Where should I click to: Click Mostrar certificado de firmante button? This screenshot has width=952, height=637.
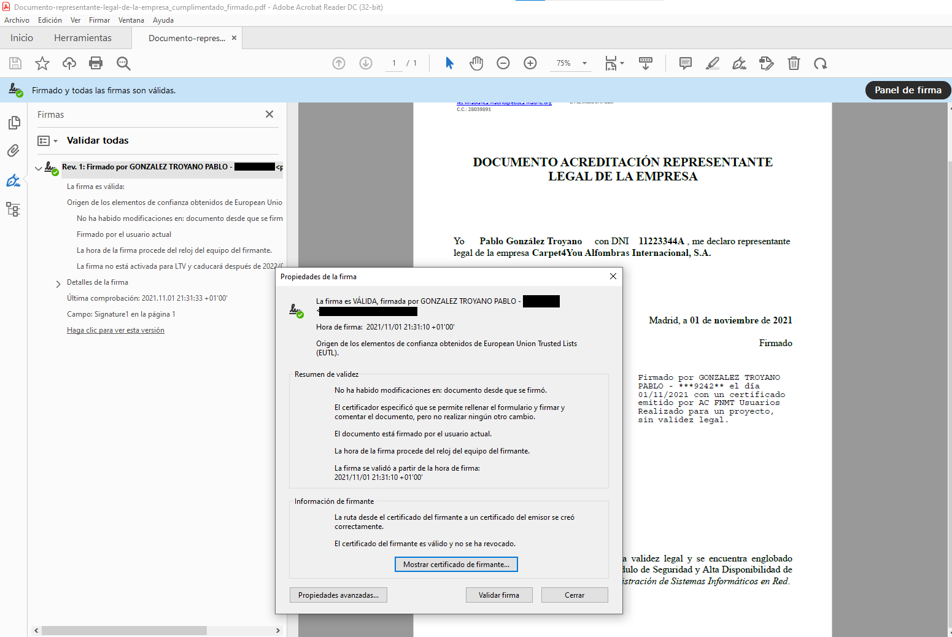coord(456,565)
